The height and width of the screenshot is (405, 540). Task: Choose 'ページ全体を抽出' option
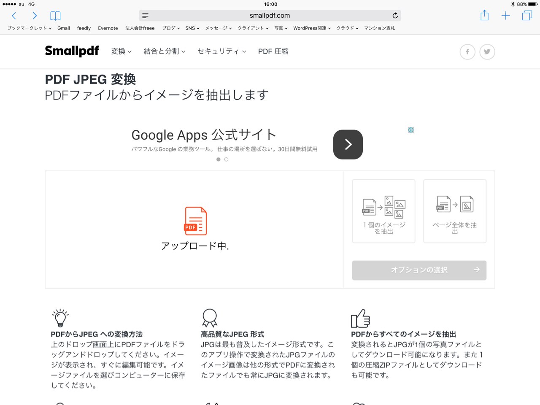[455, 211]
